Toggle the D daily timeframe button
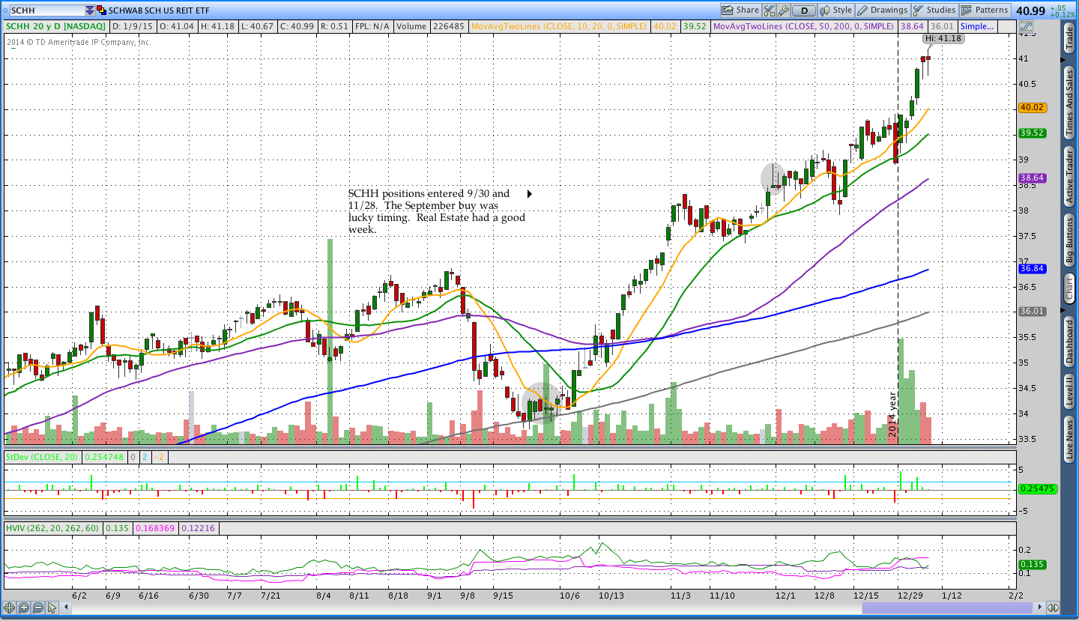Image resolution: width=1079 pixels, height=621 pixels. (804, 10)
